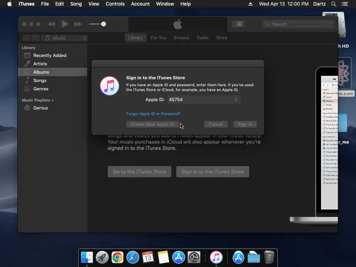
Task: Open the Store tab
Action: point(222,38)
